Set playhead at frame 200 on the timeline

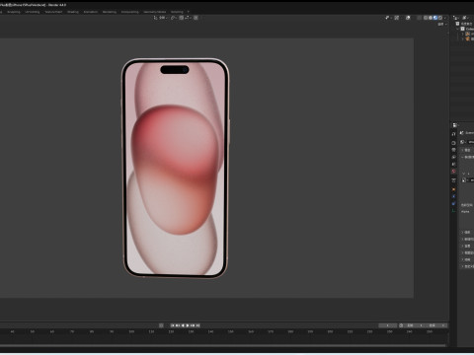(330, 332)
